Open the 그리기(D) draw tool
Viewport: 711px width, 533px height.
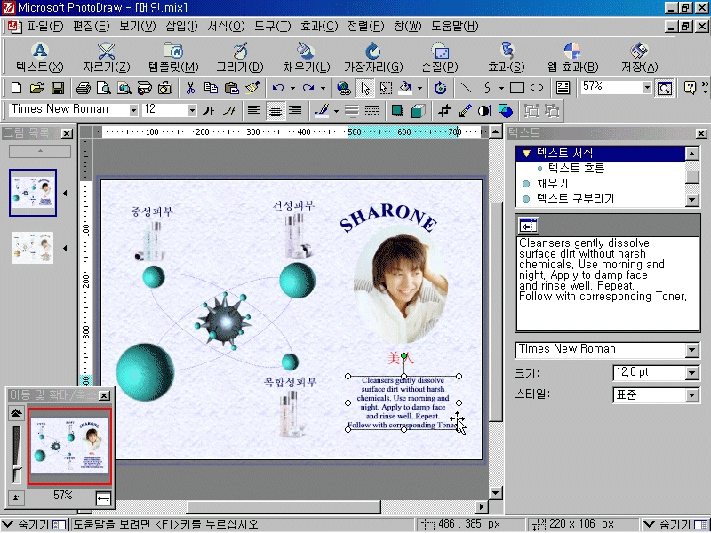point(239,58)
